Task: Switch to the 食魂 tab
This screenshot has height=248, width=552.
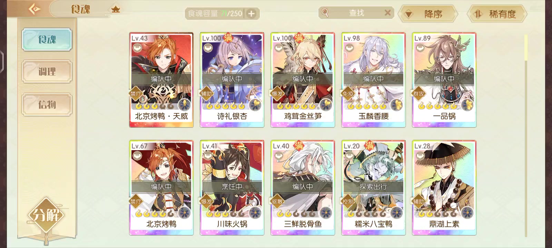Action: 47,39
